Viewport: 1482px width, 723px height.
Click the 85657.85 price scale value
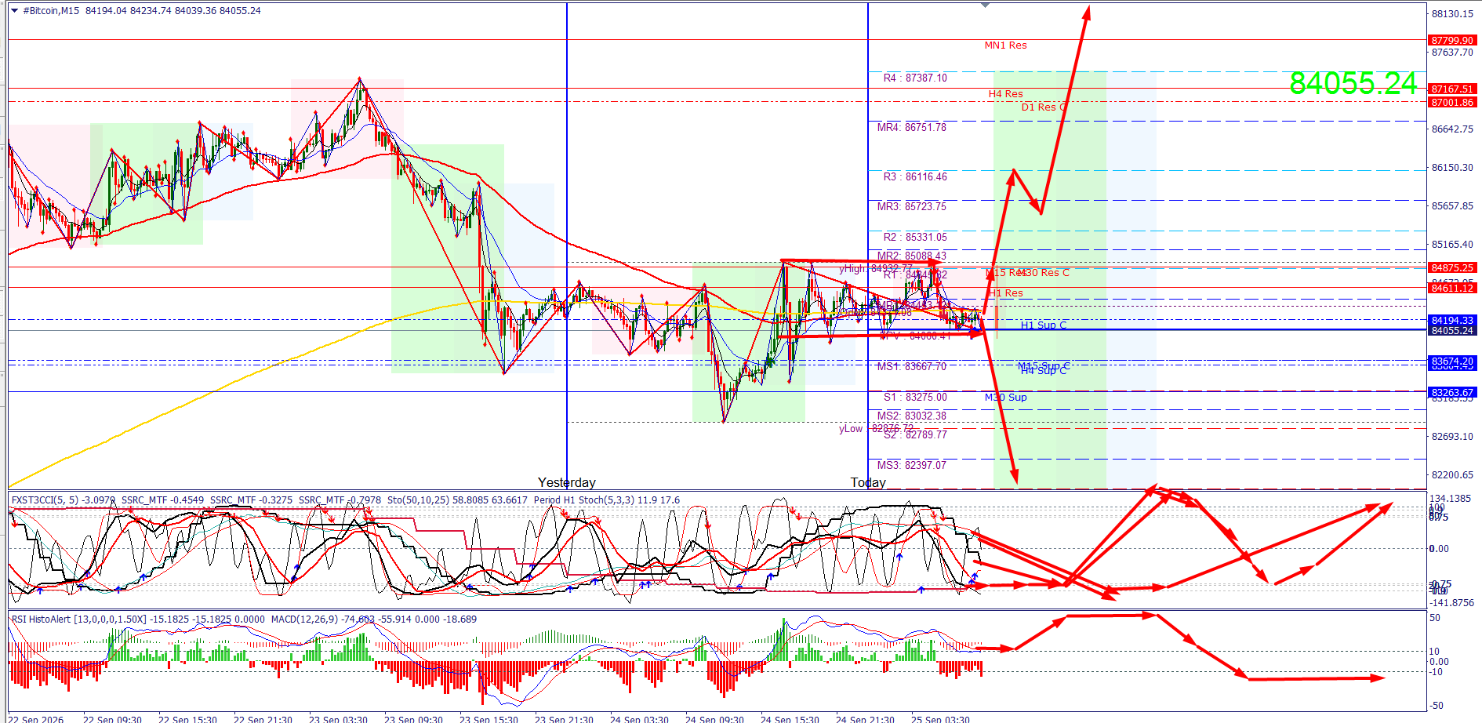click(1452, 205)
